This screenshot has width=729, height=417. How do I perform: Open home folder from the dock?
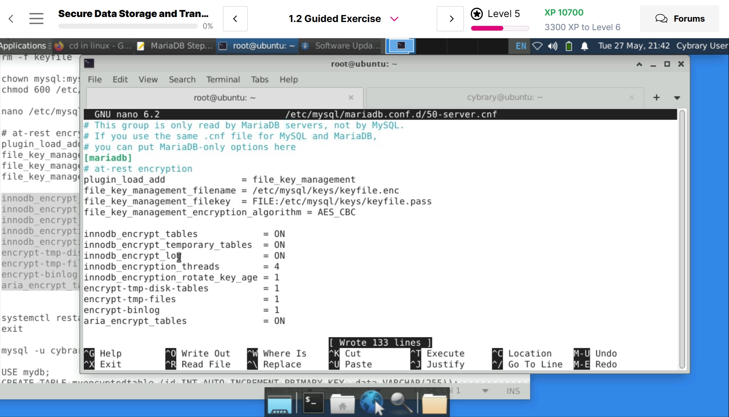click(x=342, y=404)
